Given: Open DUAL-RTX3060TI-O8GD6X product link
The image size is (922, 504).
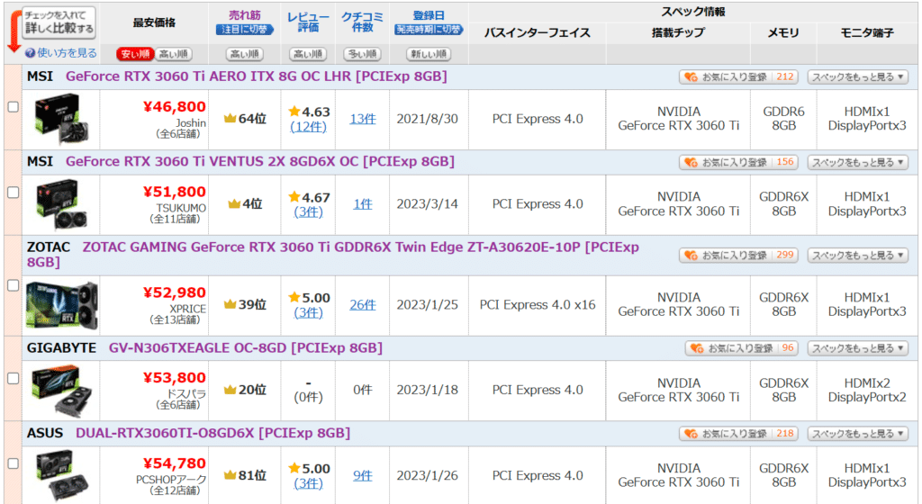Looking at the screenshot, I should [212, 433].
